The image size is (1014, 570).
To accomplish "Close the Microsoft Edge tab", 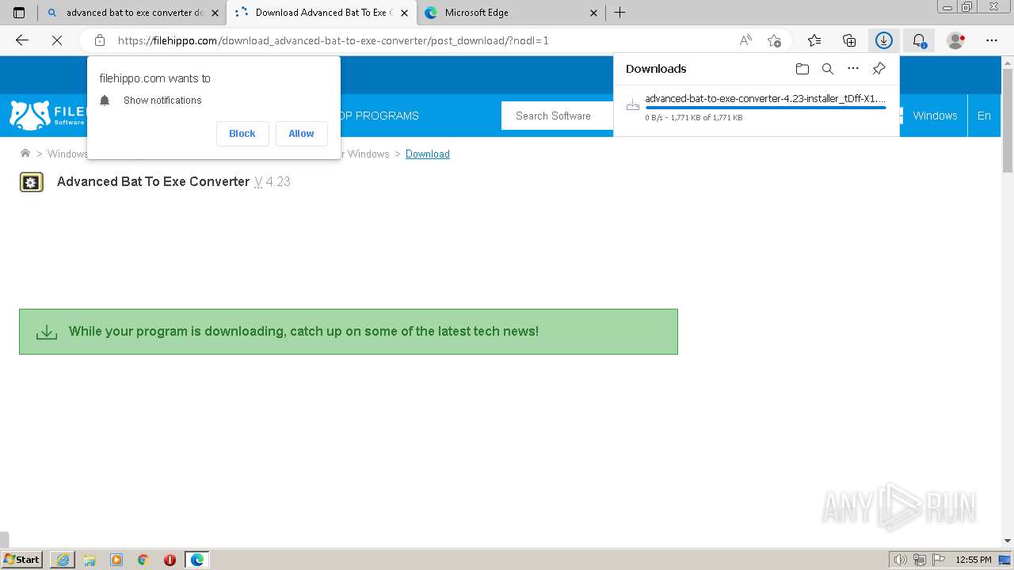I will [595, 13].
